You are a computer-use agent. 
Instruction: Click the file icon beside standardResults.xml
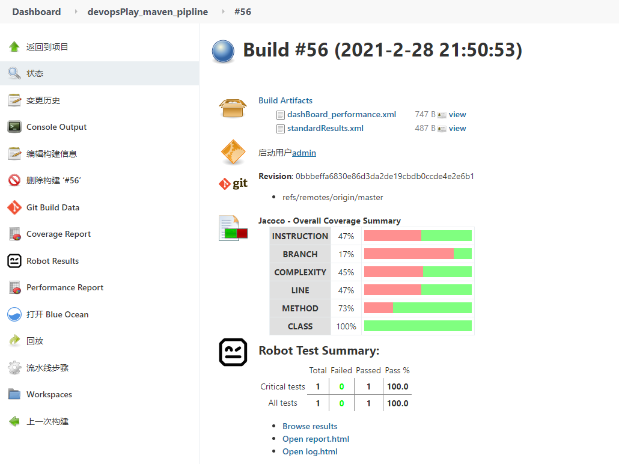point(281,129)
